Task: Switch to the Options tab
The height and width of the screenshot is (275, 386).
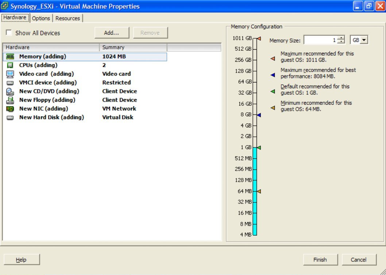Action: point(41,18)
